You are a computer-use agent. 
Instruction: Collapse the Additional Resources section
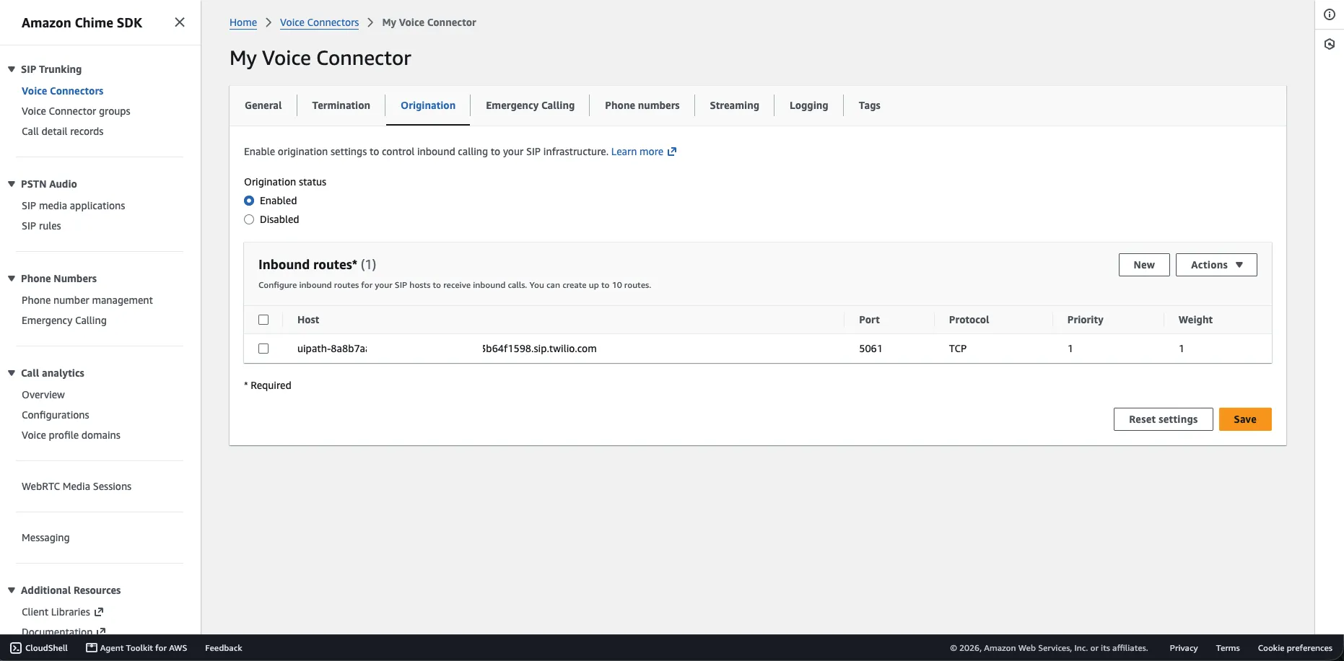[x=12, y=590]
